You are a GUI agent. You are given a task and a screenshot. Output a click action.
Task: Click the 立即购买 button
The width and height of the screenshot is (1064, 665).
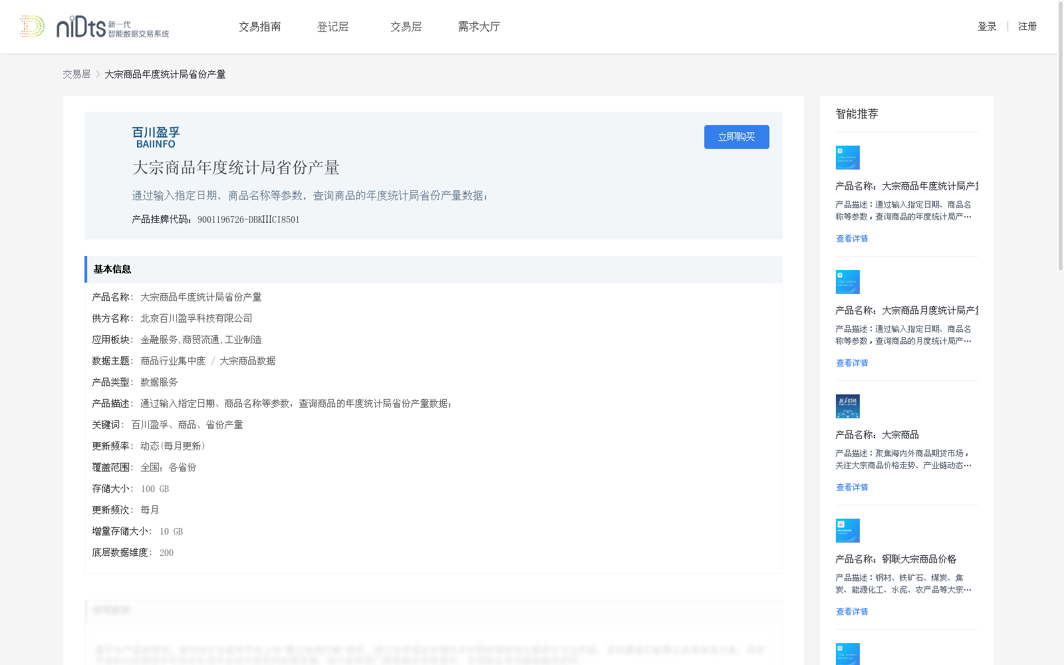coord(737,137)
